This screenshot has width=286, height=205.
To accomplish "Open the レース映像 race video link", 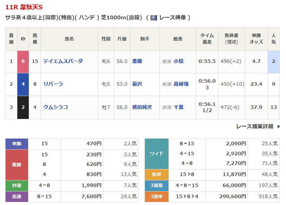I will (x=172, y=18).
